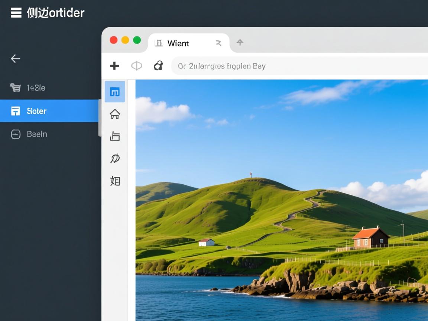This screenshot has width=428, height=321.
Task: Select the blue highlighted vertical toolbar icon
Action: (115, 92)
